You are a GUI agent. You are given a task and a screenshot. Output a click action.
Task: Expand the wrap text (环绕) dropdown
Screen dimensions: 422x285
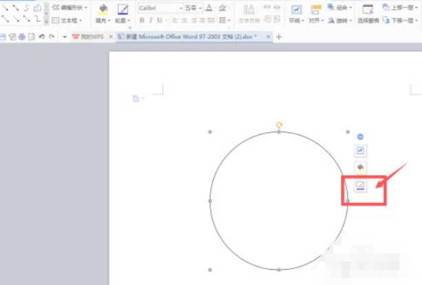coord(296,21)
